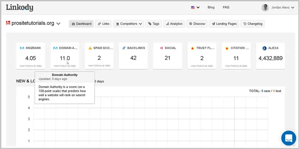Click the TOTAL new / lost label
The height and width of the screenshot is (149, 300).
coord(265,91)
